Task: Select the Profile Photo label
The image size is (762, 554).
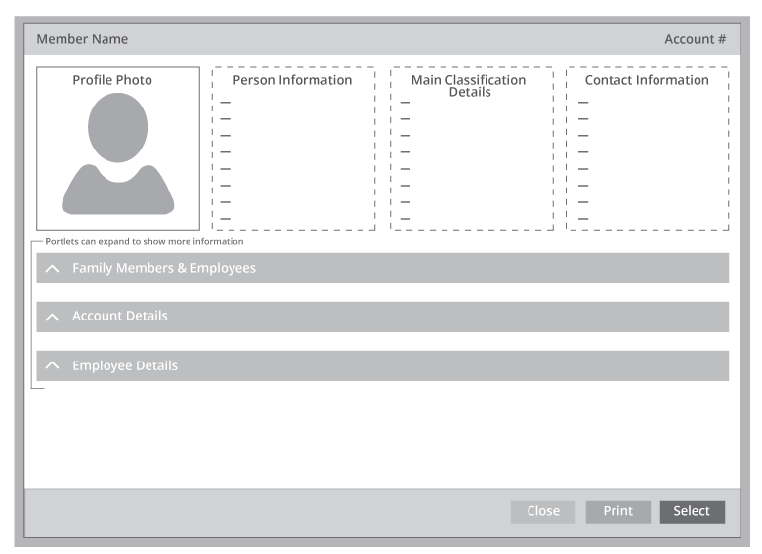Action: [112, 80]
